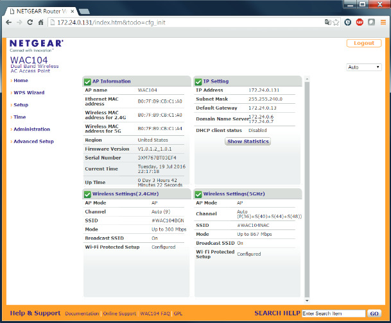The height and width of the screenshot is (323, 391).
Task: Click the Up to 300 Mbps value
Action: click(x=169, y=229)
